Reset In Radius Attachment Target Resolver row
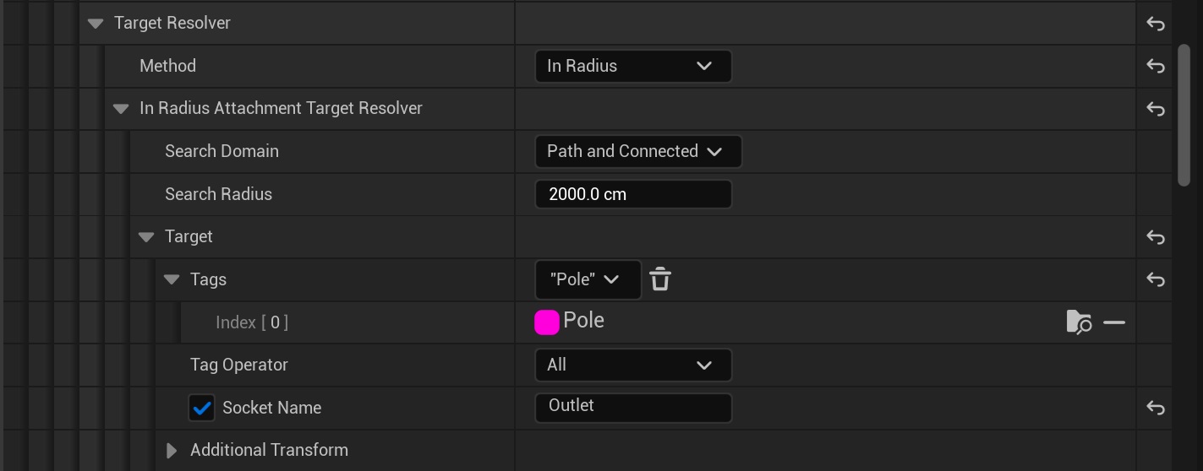1203x471 pixels. (x=1156, y=109)
